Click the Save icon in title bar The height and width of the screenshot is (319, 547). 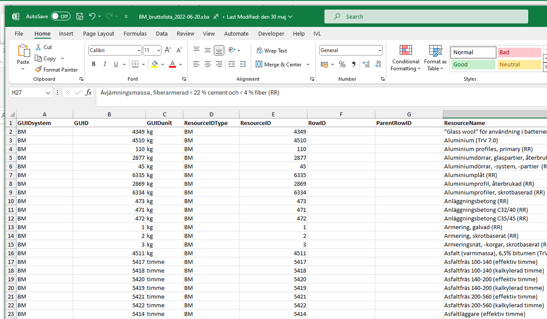point(80,16)
